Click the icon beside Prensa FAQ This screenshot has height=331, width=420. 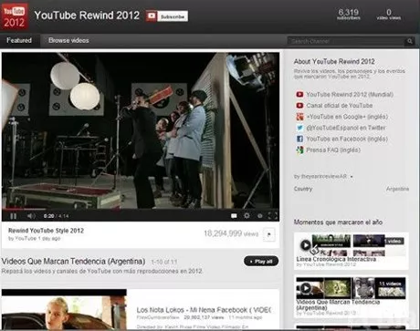click(x=299, y=150)
